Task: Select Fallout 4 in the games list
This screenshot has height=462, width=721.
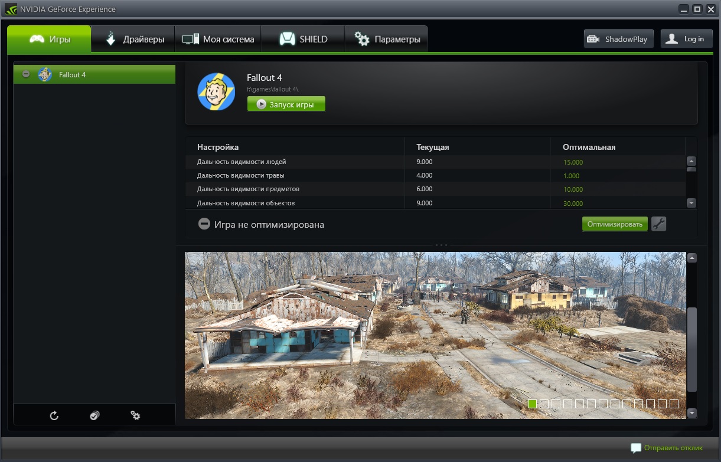Action: click(94, 74)
